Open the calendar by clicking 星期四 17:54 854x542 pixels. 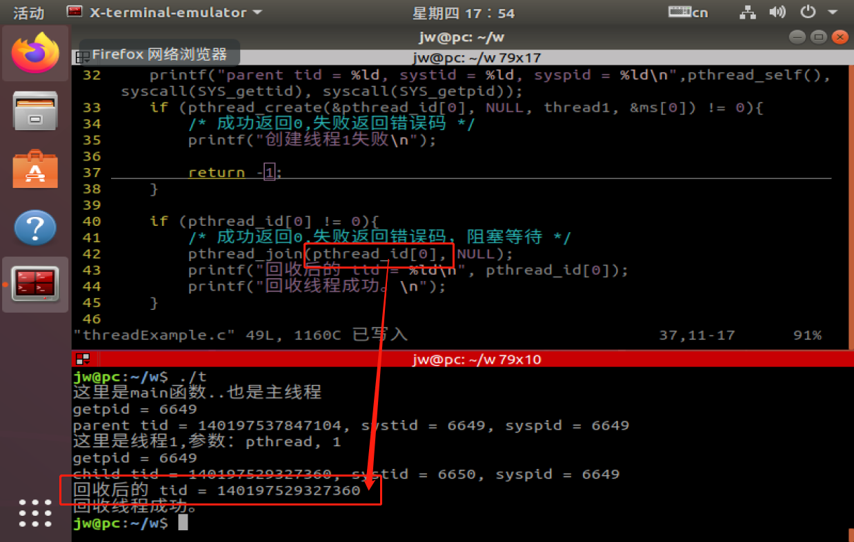point(463,12)
